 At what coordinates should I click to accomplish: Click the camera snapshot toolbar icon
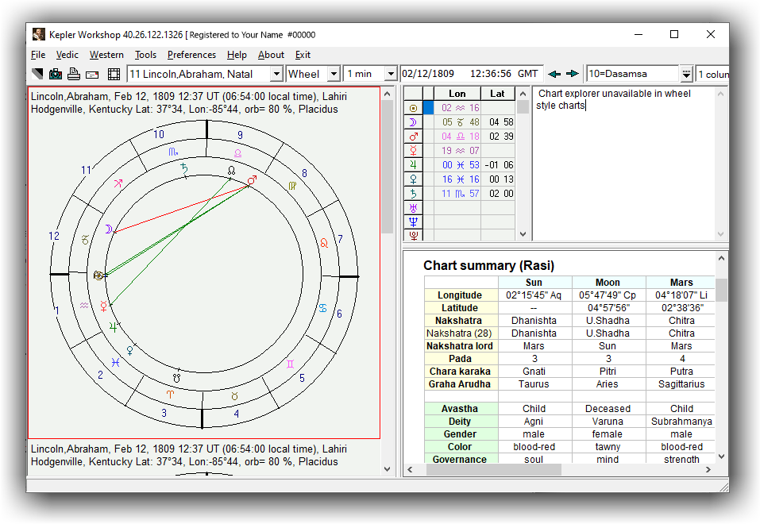tap(56, 74)
